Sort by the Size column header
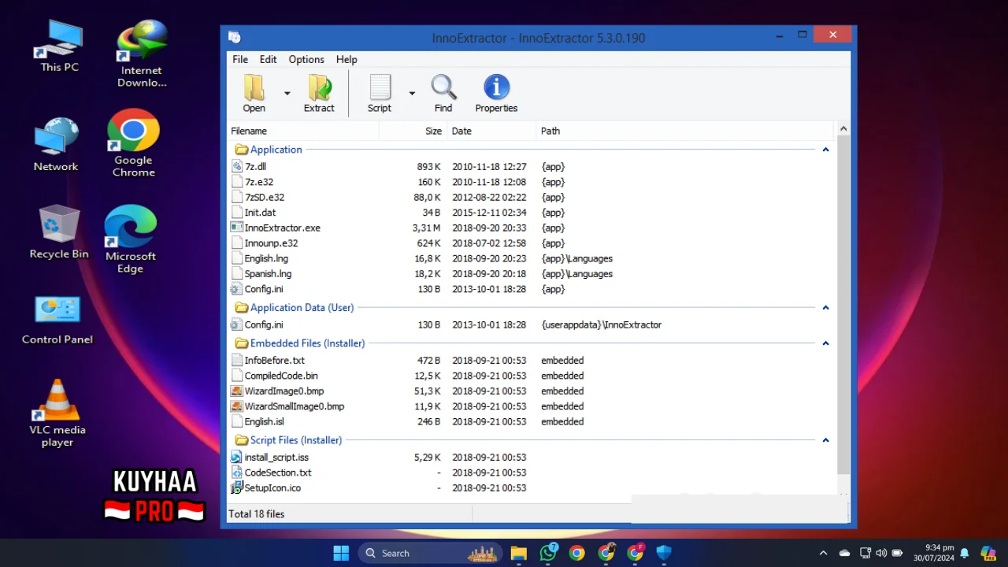1008x567 pixels. 413,131
